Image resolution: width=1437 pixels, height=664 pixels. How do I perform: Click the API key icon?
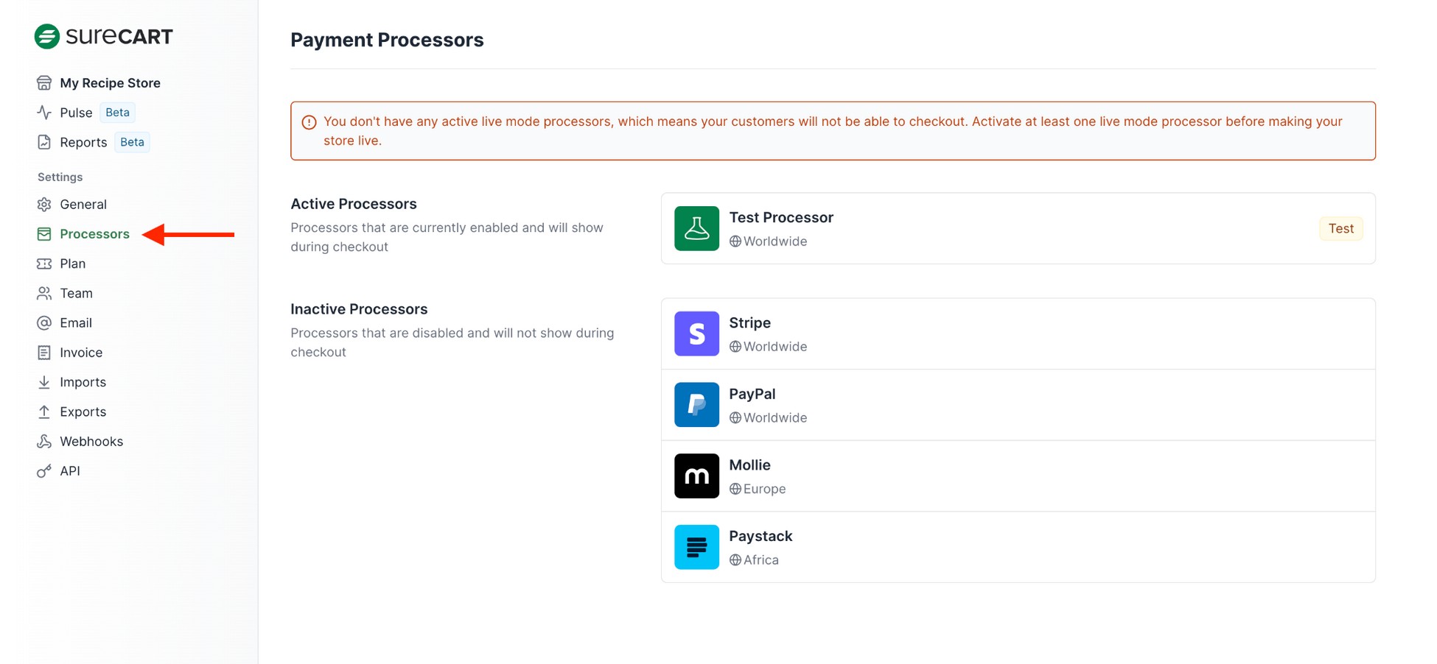pyautogui.click(x=44, y=471)
